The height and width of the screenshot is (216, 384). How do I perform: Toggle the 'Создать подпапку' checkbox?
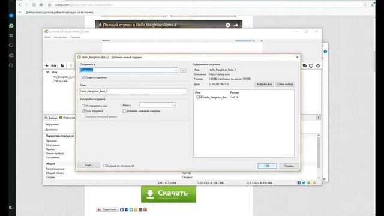click(x=83, y=77)
